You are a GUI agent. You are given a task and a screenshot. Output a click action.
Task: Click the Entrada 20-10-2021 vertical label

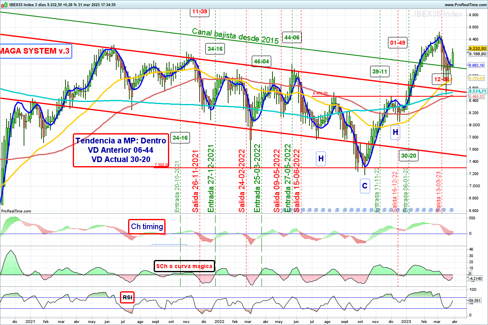pos(177,186)
